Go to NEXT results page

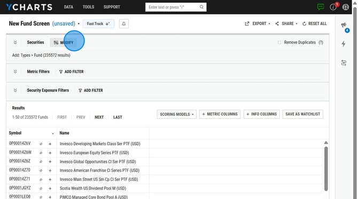pos(99,117)
